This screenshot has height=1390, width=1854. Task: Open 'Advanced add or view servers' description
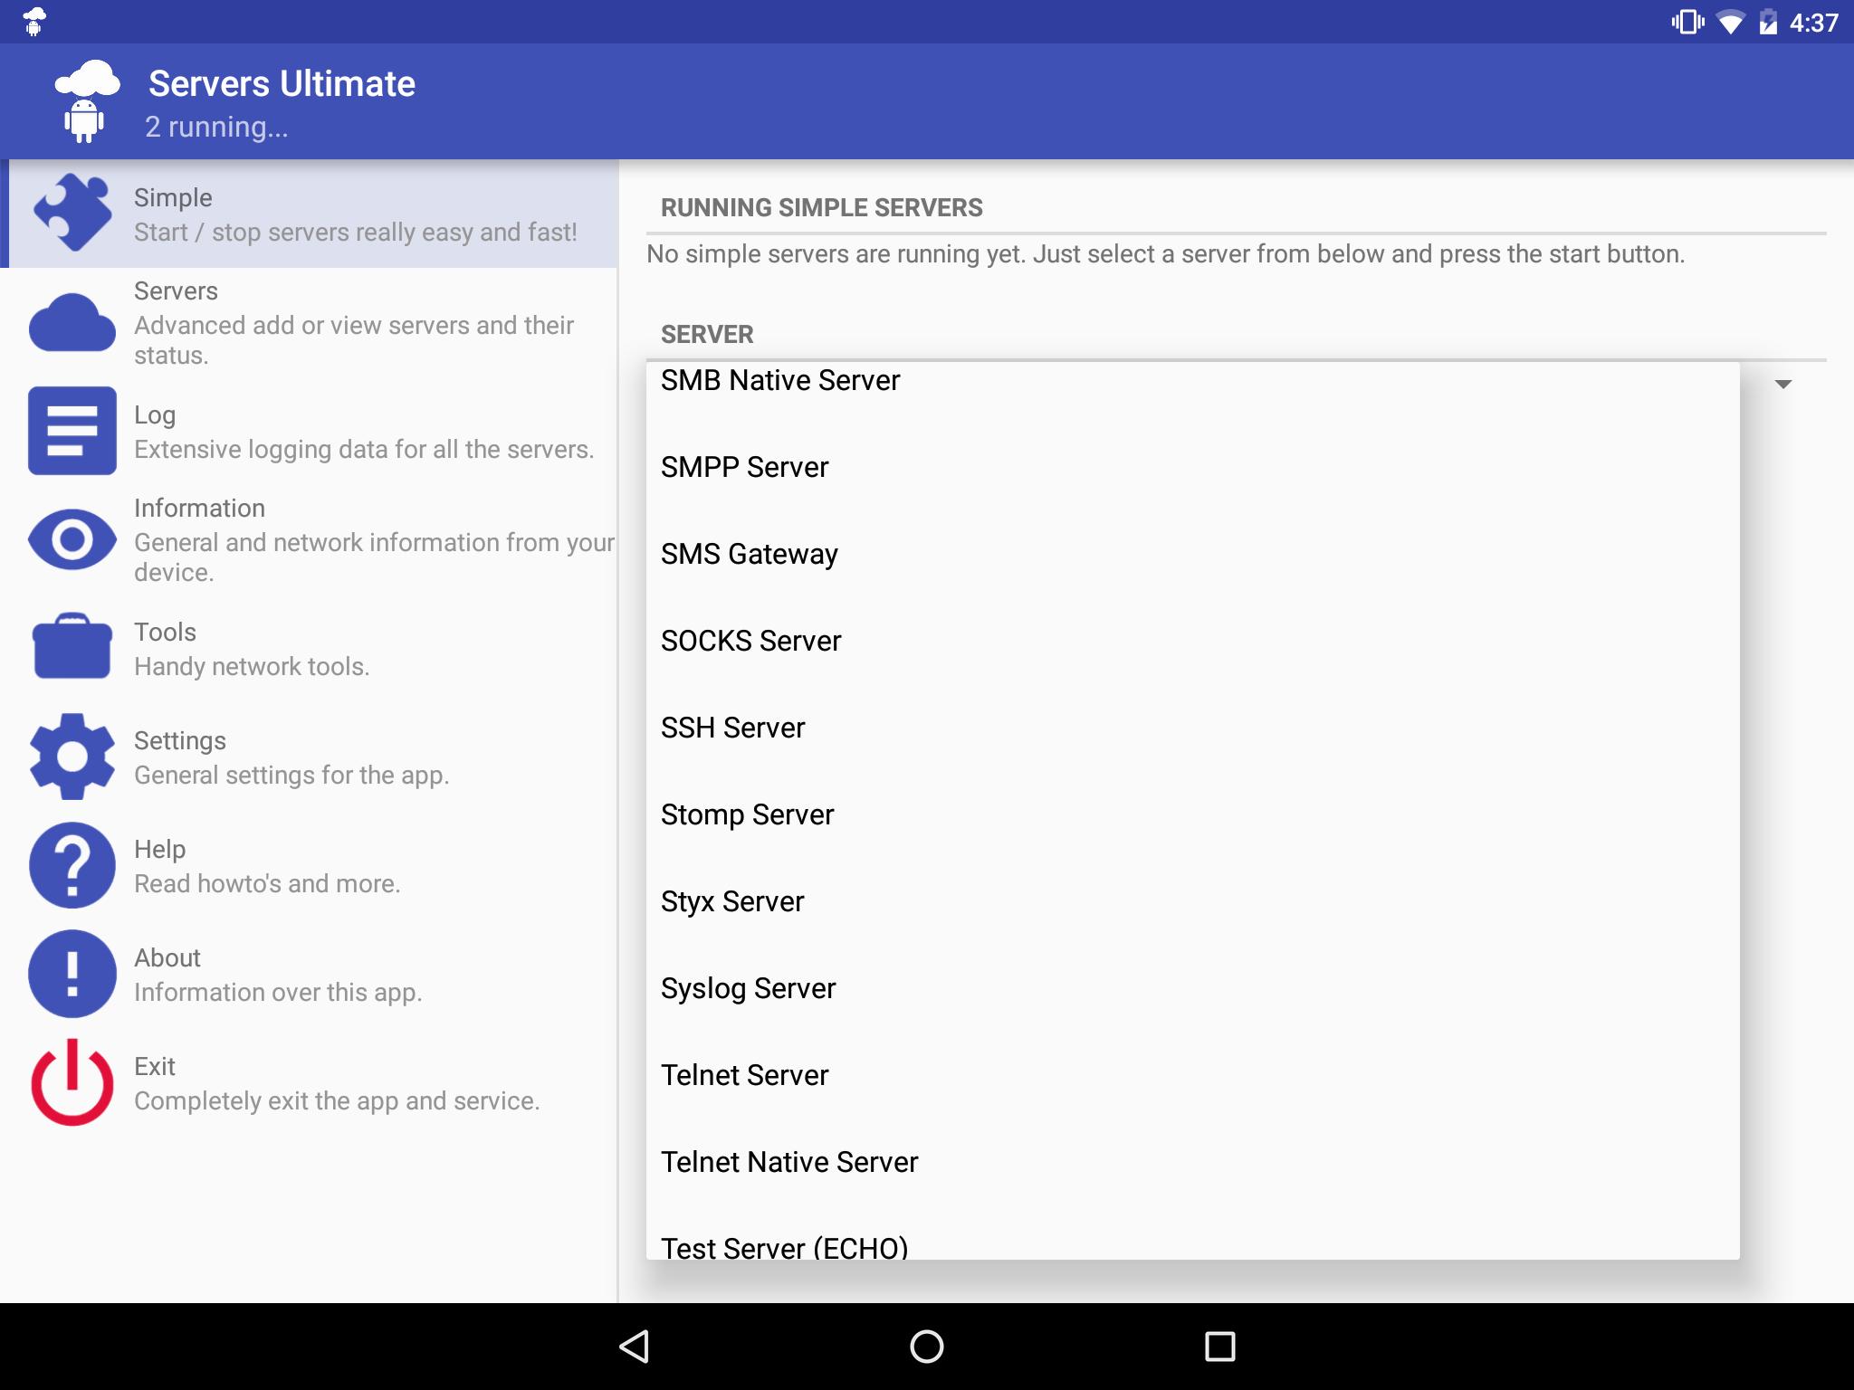click(x=354, y=339)
